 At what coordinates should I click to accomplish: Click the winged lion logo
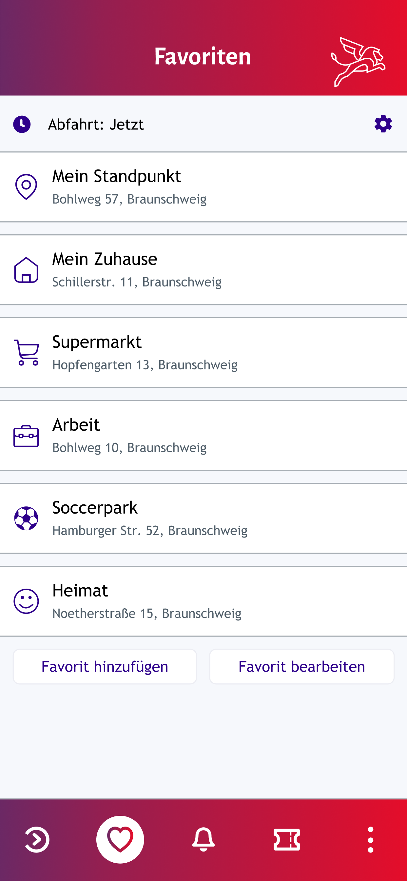(x=358, y=62)
